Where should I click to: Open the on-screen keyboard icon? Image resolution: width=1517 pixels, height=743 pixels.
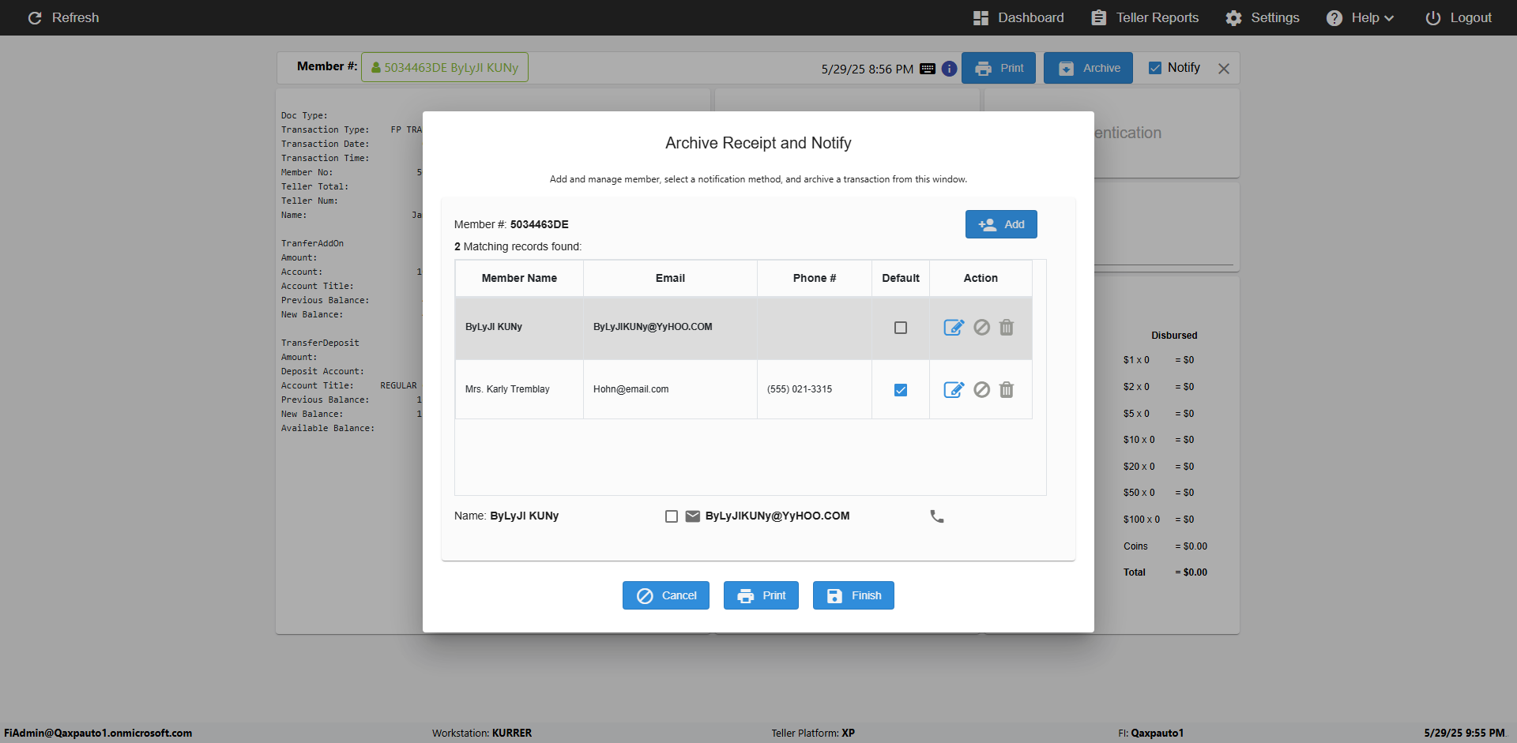click(x=928, y=69)
